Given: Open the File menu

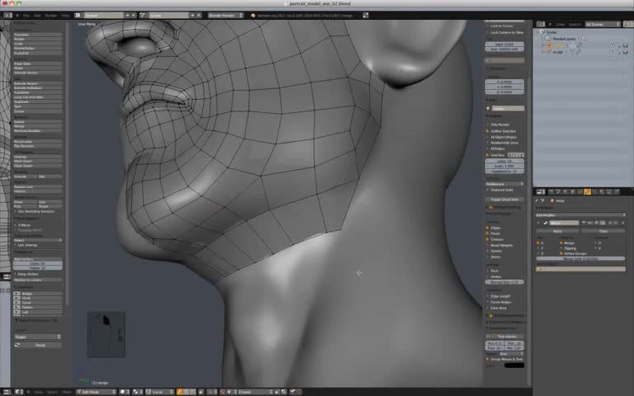Looking at the screenshot, I should (x=26, y=15).
